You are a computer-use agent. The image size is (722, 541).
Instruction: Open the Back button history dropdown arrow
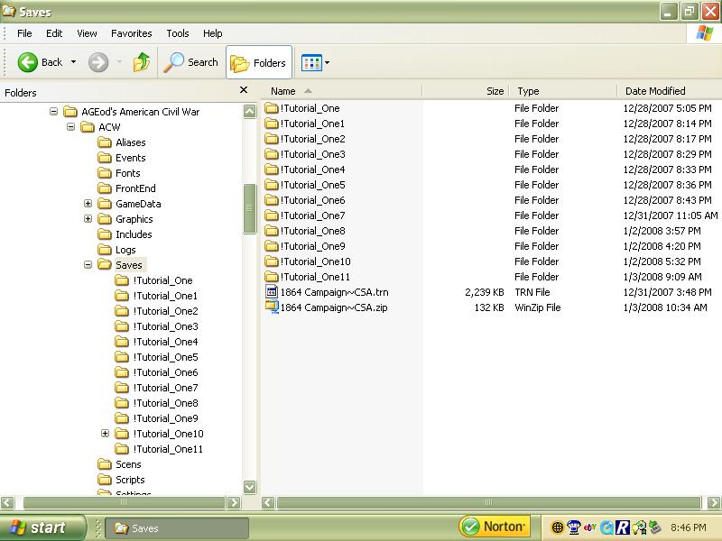(74, 62)
